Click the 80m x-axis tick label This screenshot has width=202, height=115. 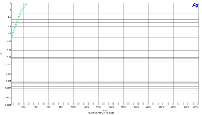tap(61, 107)
